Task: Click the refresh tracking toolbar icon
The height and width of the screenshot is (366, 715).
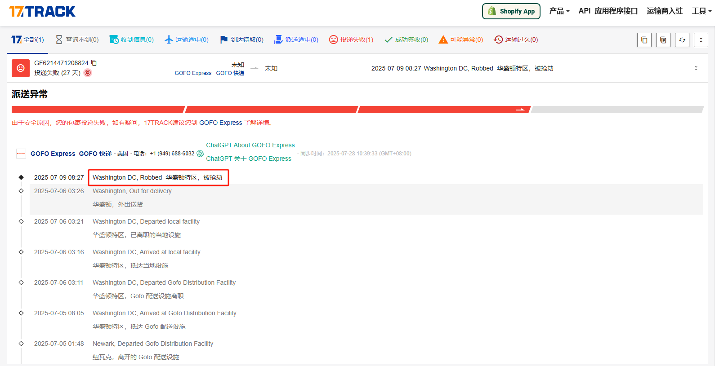Action: pos(682,40)
